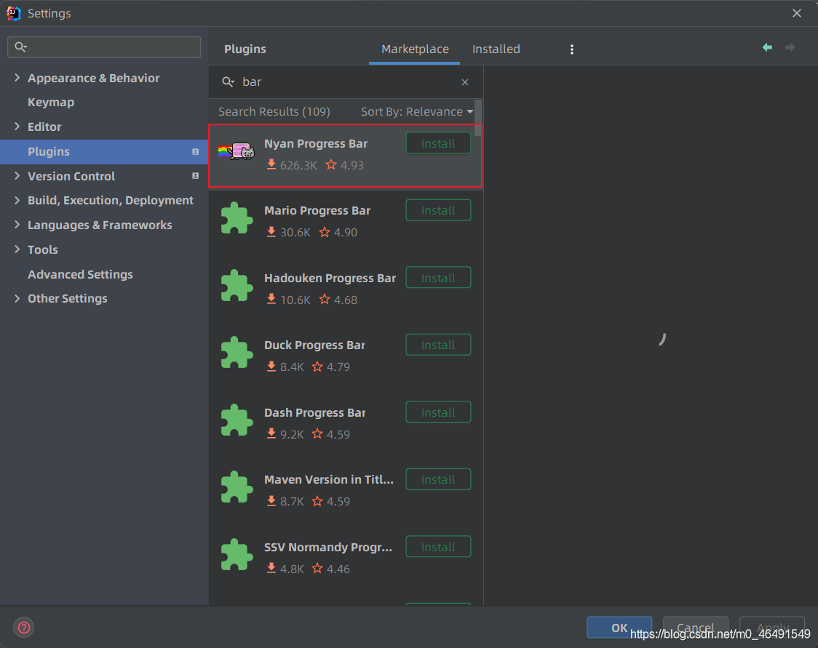Expand the Other Settings node
This screenshot has width=818, height=648.
(17, 299)
